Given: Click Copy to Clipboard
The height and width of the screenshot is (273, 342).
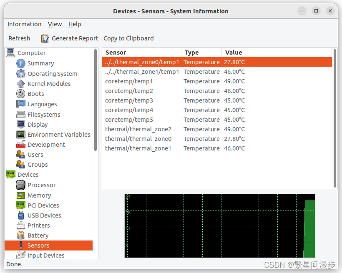Looking at the screenshot, I should coord(128,38).
